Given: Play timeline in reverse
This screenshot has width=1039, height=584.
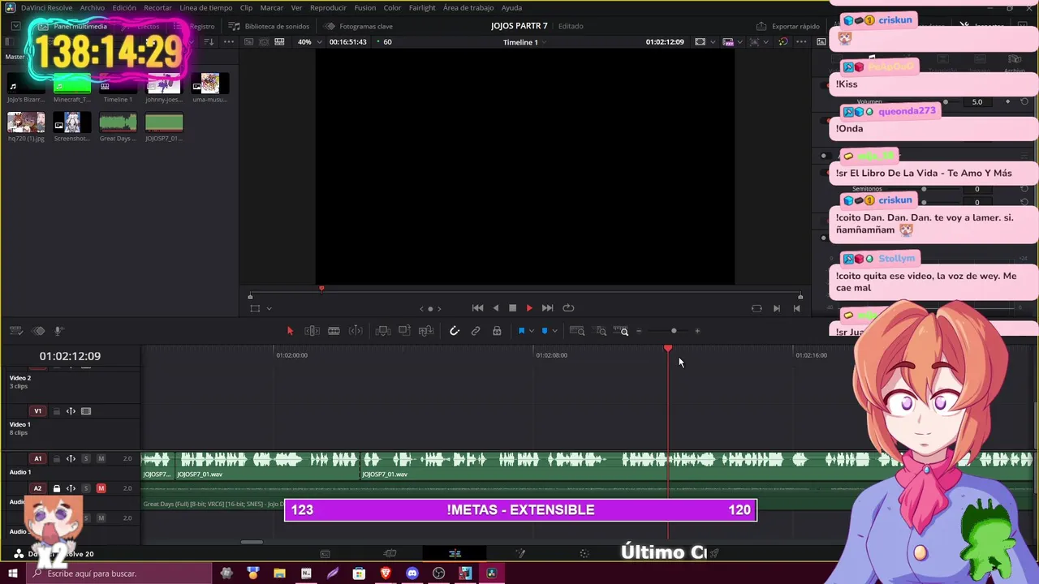Looking at the screenshot, I should point(496,308).
